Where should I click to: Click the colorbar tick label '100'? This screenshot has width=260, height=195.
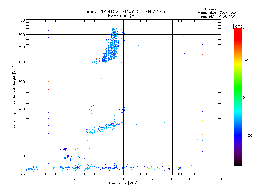(x=246, y=60)
